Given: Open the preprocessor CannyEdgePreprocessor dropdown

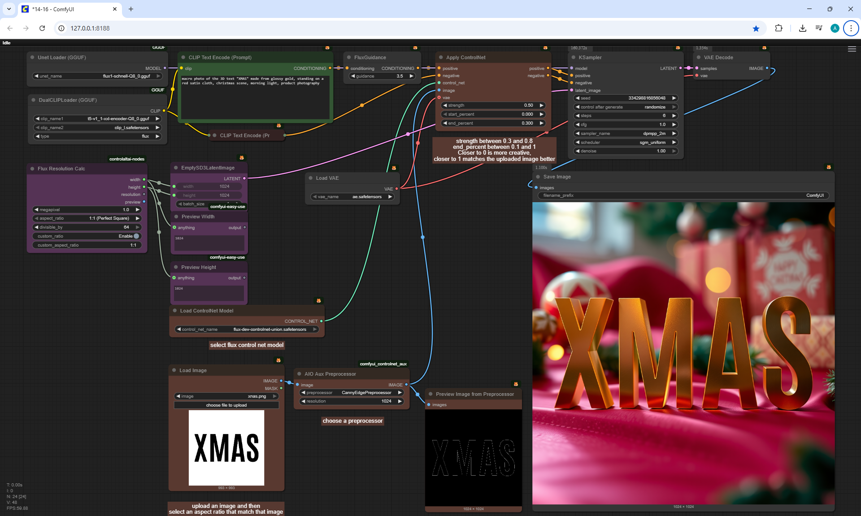Looking at the screenshot, I should coord(352,393).
